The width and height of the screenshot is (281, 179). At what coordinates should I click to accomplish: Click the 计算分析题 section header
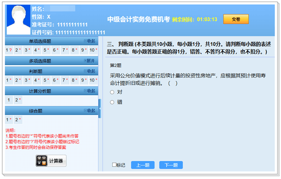click(x=51, y=91)
